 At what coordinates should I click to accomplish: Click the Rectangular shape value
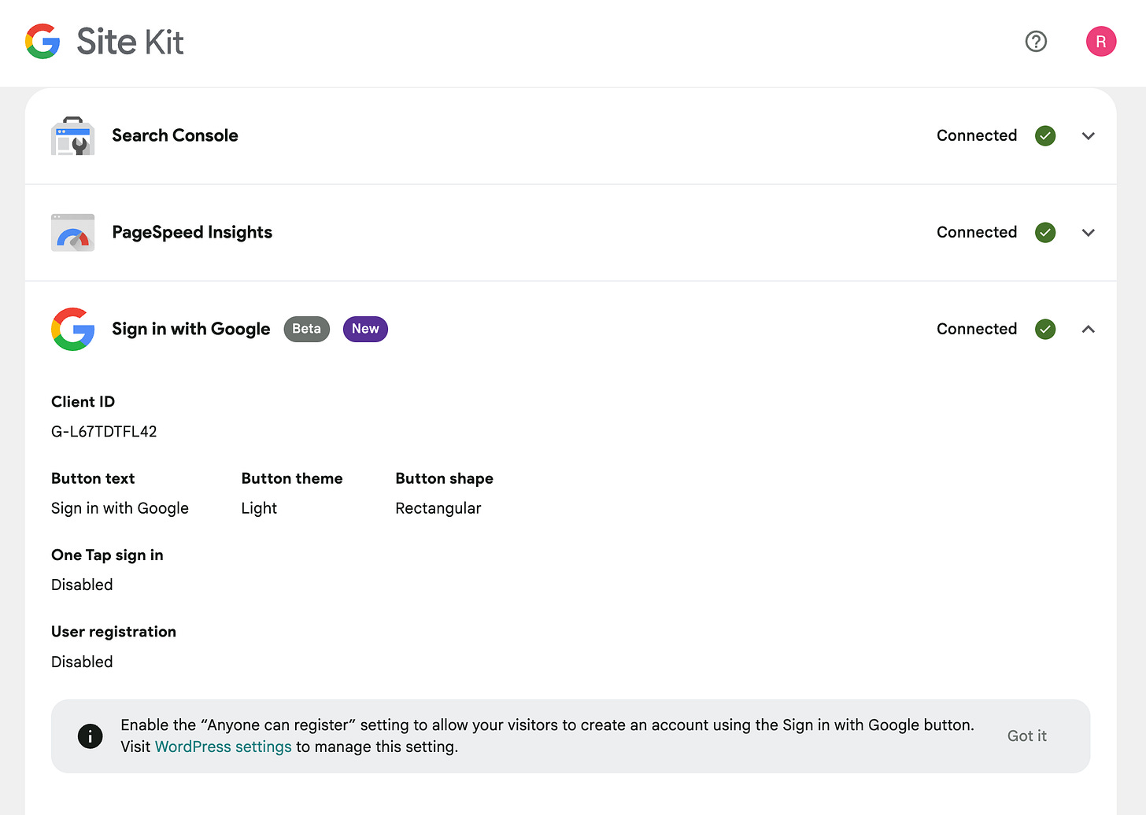[x=438, y=508]
